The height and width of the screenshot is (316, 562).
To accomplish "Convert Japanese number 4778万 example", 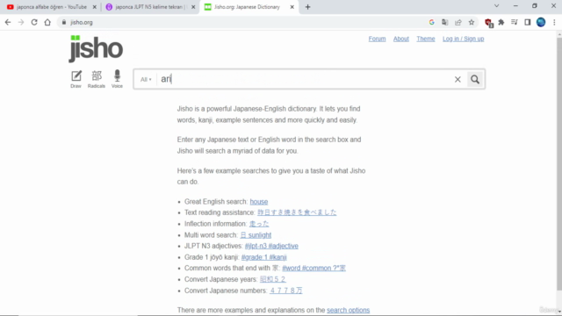I will point(286,291).
